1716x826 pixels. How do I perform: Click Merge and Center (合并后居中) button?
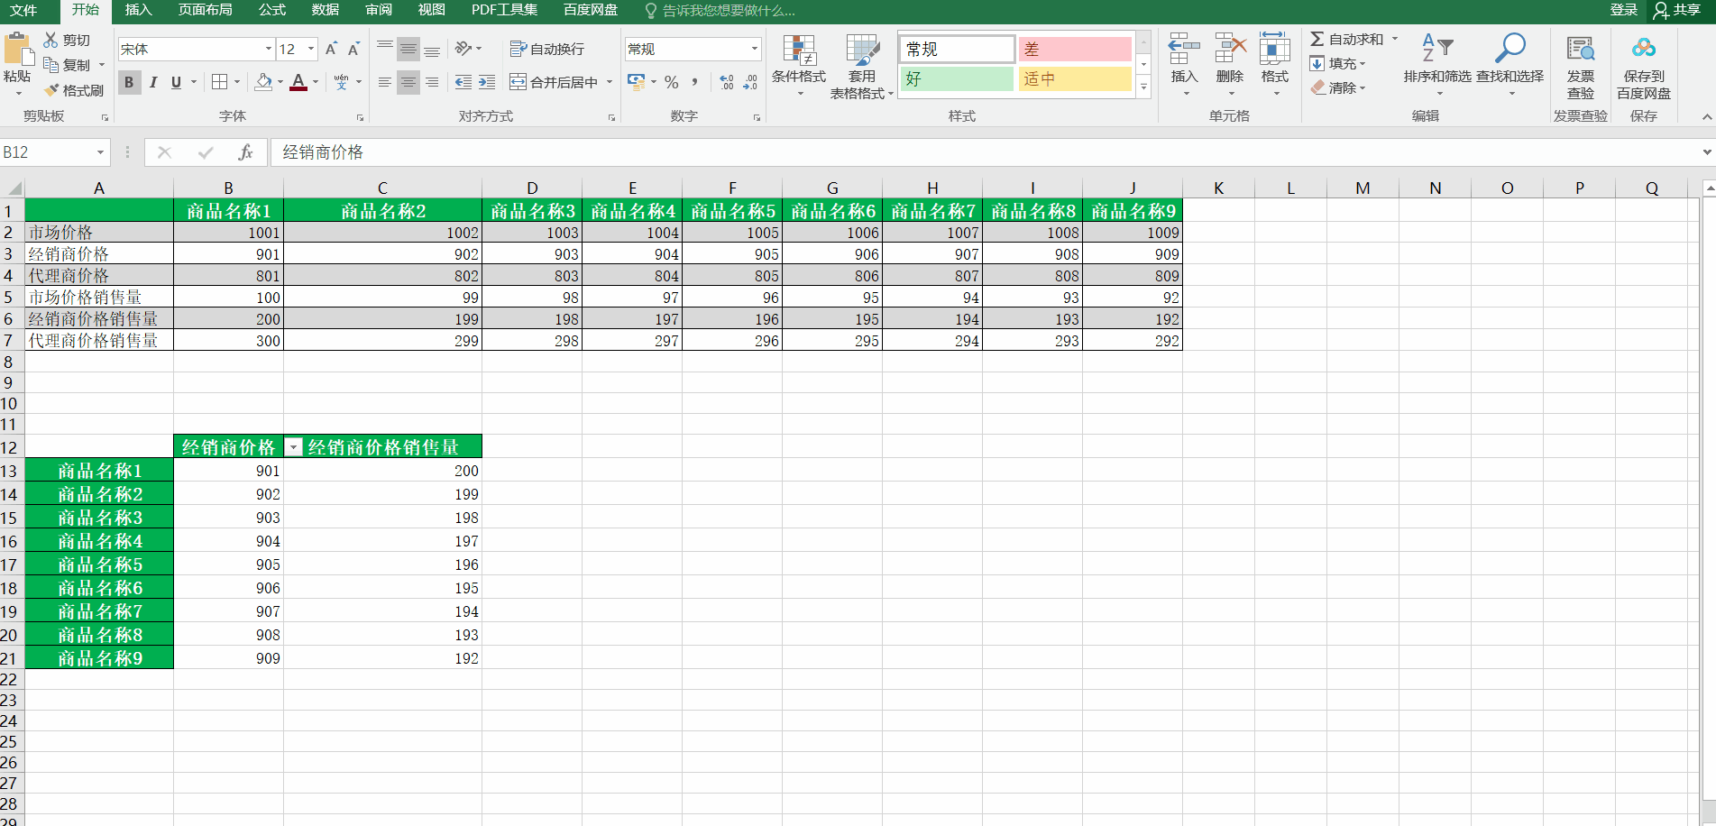[x=554, y=82]
